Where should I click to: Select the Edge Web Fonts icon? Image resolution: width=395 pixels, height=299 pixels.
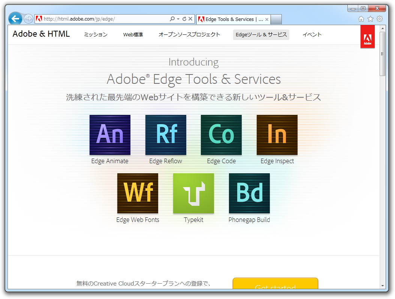coord(138,193)
